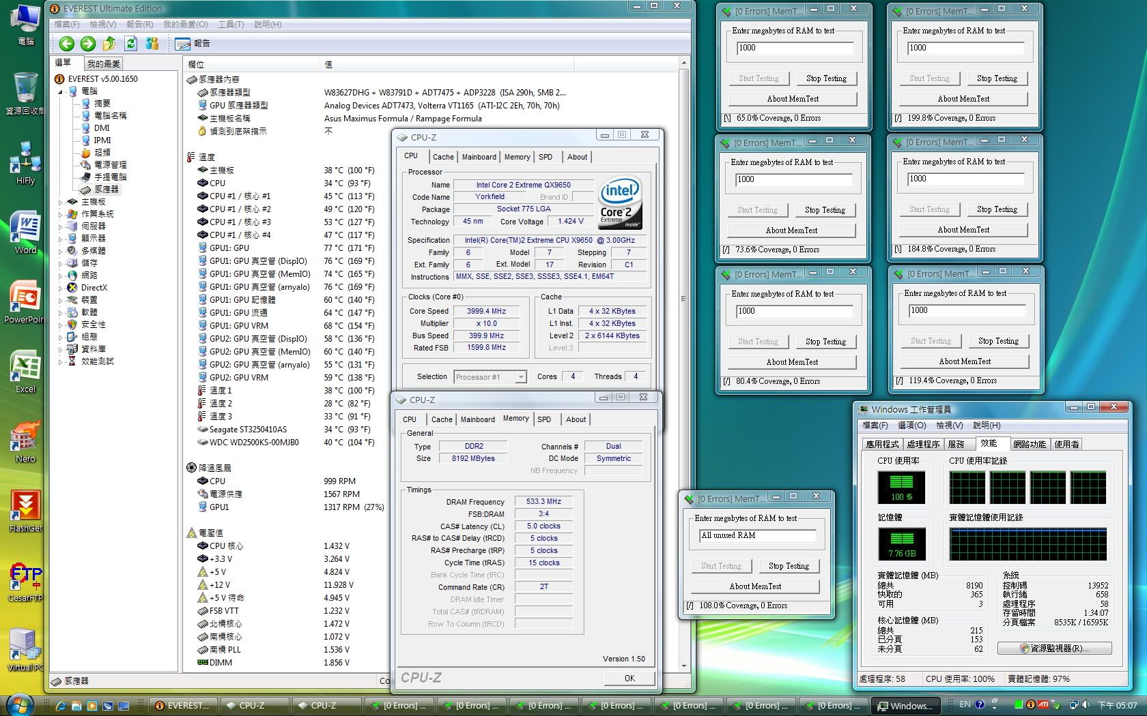The width and height of the screenshot is (1147, 716).
Task: Click the EN language indicator in the taskbar
Action: point(965,704)
